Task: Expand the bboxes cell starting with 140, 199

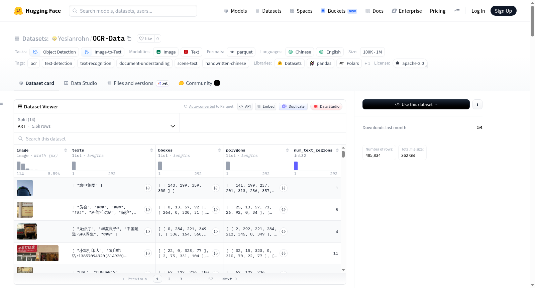Action: 216,188
